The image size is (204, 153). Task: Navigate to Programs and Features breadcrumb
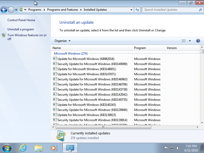(62, 10)
